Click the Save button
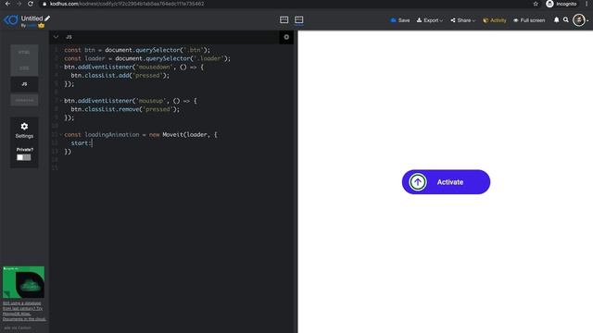This screenshot has height=333, width=593. click(400, 20)
